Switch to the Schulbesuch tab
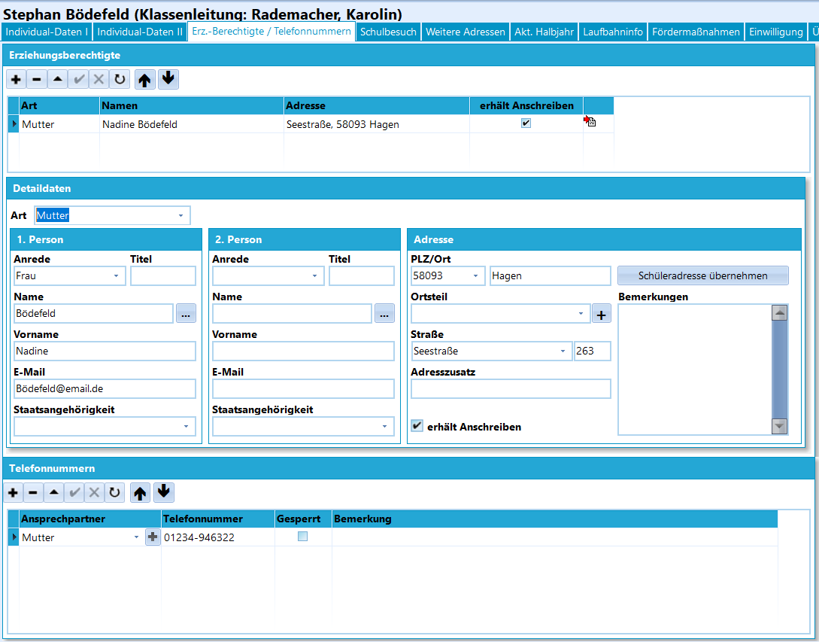819x642 pixels. pyautogui.click(x=388, y=32)
